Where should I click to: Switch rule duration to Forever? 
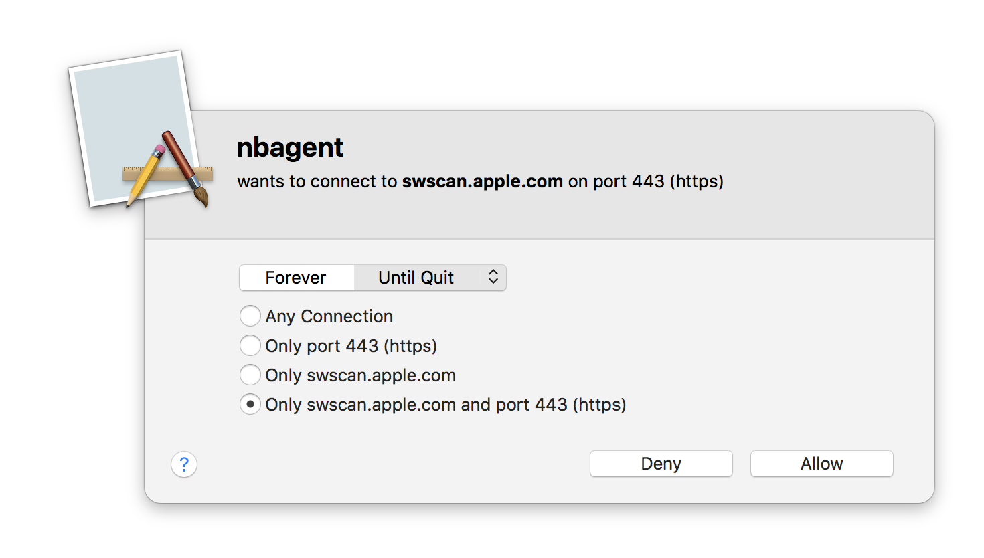tap(296, 278)
